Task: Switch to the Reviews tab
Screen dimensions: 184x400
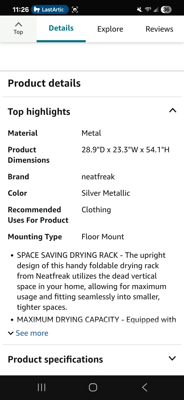Action: pyautogui.click(x=159, y=29)
